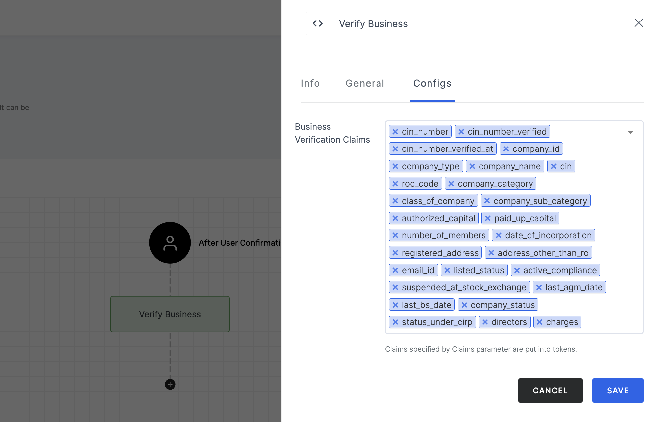Toggle the email_id claim tag

[395, 270]
